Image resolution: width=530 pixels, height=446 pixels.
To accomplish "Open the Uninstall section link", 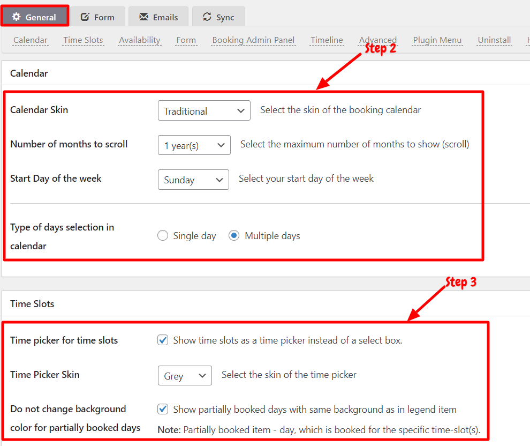I will 494,40.
